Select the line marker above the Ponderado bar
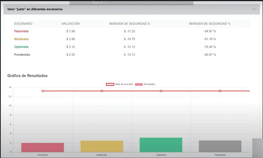This screenshot has width=263, height=158. point(220,91)
